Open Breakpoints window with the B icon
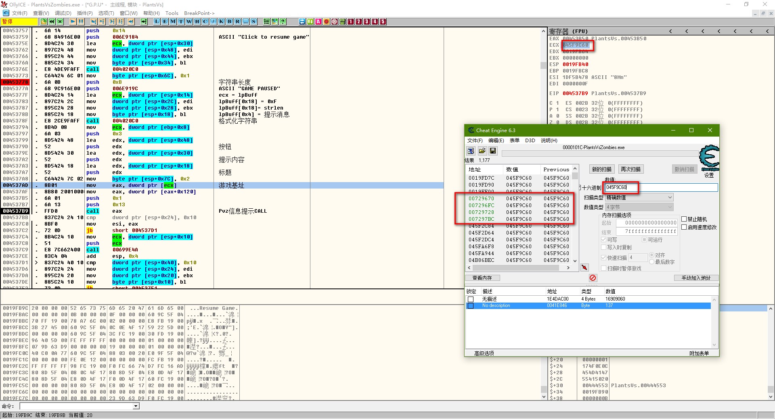 pos(229,22)
